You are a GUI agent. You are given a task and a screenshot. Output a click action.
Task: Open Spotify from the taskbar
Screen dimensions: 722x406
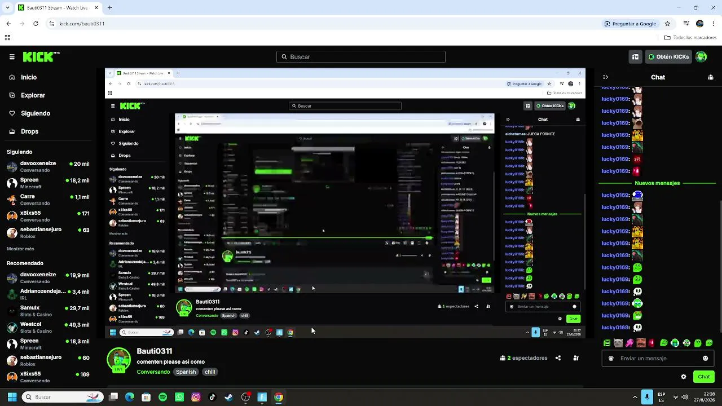(x=163, y=397)
